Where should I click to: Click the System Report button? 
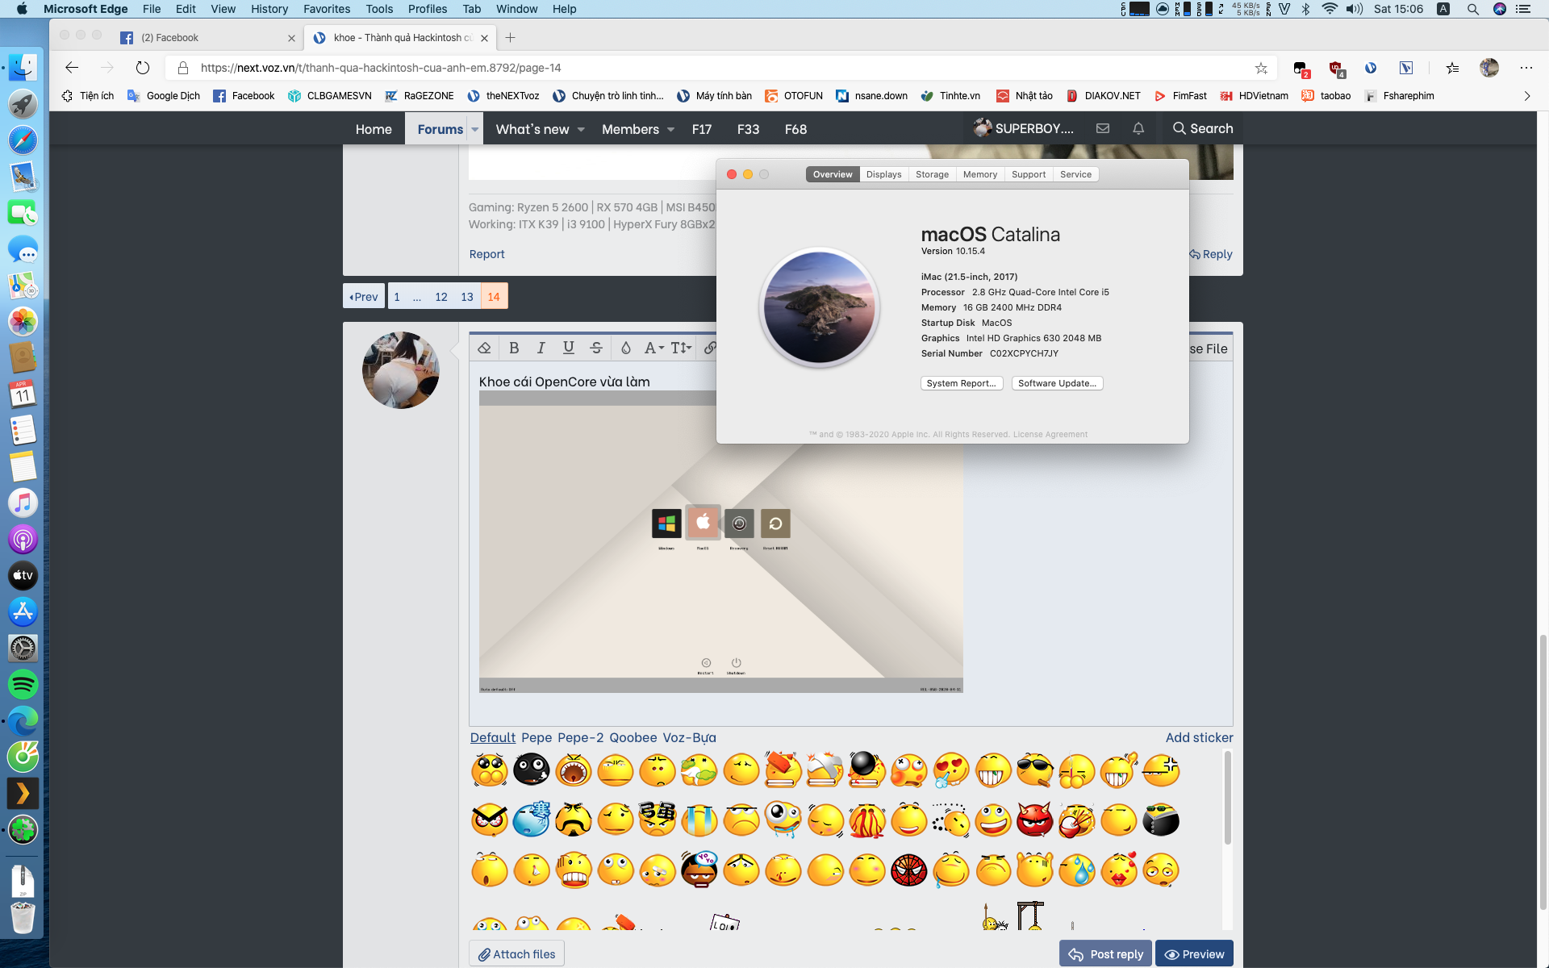[962, 383]
